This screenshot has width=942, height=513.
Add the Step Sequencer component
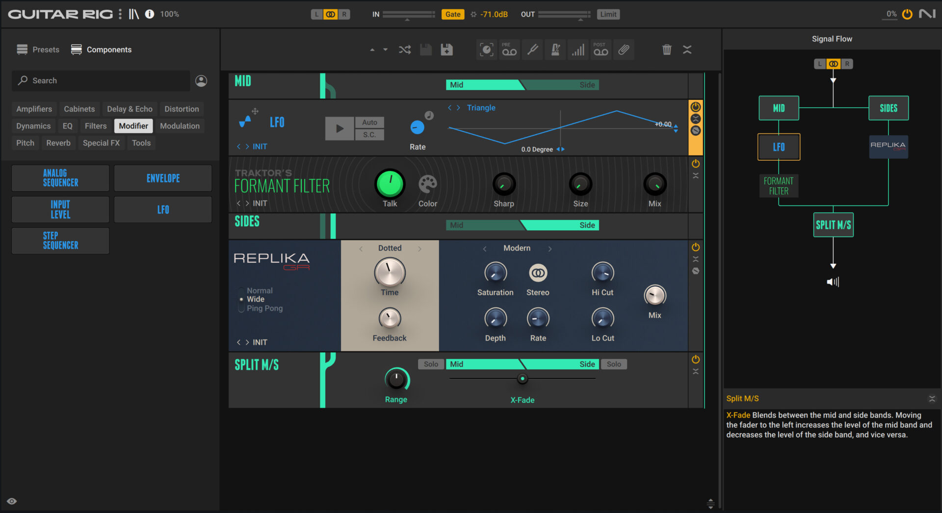[x=60, y=241]
